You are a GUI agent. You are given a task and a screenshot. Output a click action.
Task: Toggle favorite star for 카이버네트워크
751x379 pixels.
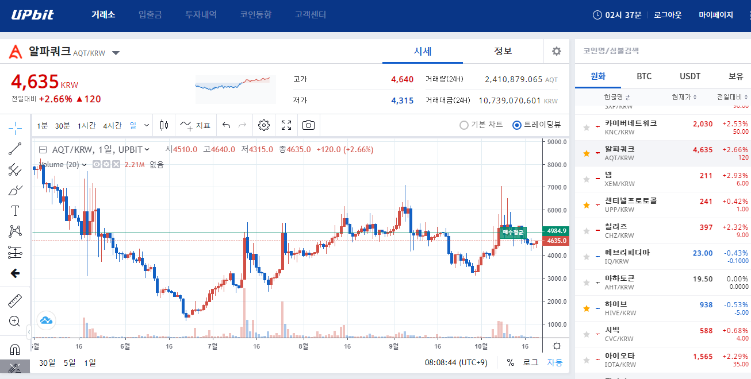point(587,127)
